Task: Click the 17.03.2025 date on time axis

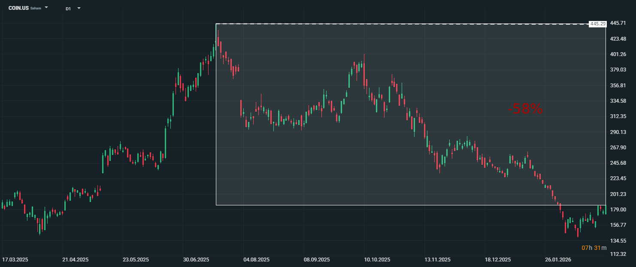Action: (15, 260)
